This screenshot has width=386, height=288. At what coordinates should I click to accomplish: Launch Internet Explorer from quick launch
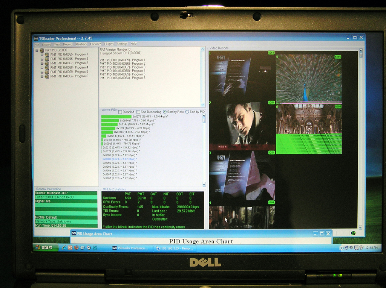64,247
